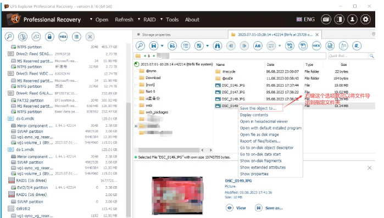The width and height of the screenshot is (384, 218).
Task: Select file DSC_0146.JPG in list
Action: pos(233,86)
